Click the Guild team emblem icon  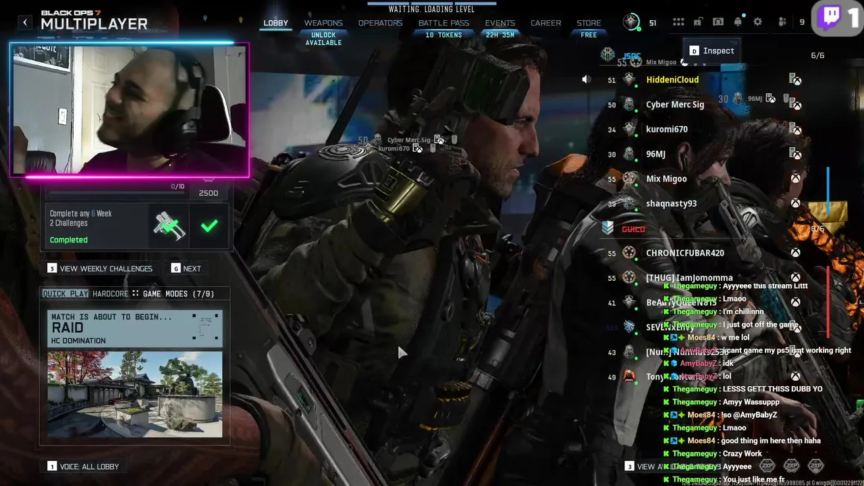click(607, 229)
